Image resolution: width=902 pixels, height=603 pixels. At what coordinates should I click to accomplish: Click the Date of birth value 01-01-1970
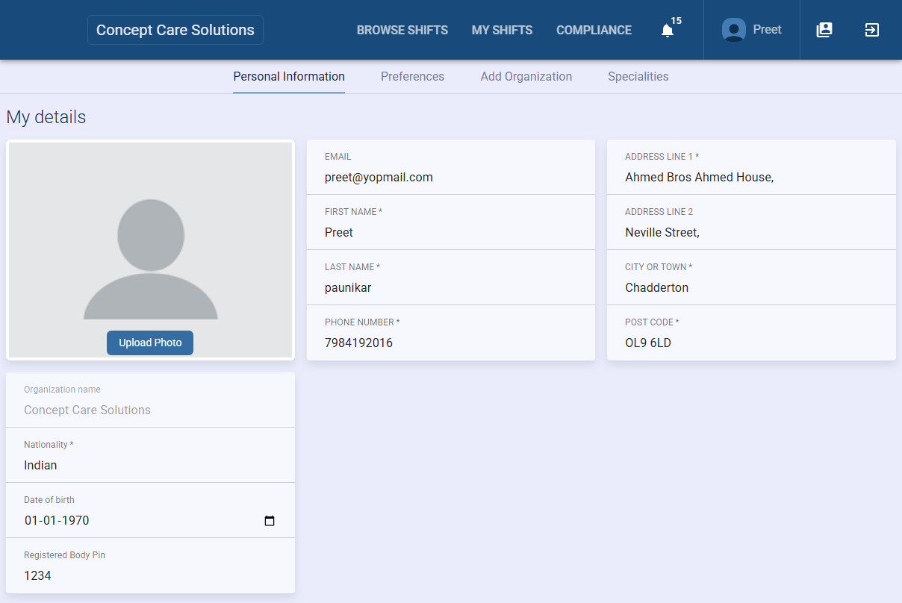tap(57, 520)
